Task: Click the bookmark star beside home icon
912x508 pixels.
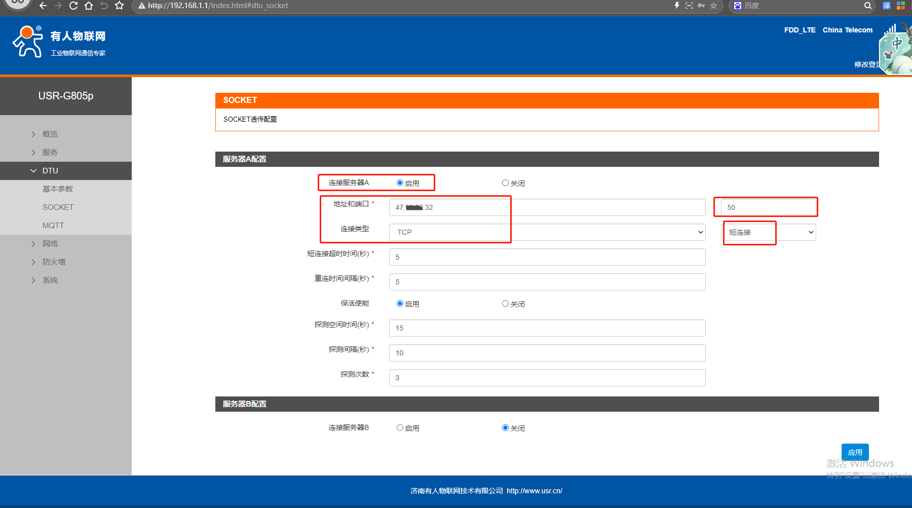Action: (x=119, y=6)
